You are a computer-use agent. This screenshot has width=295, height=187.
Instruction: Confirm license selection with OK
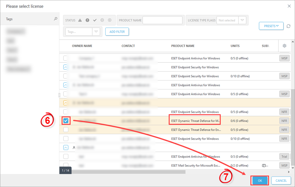(260, 180)
